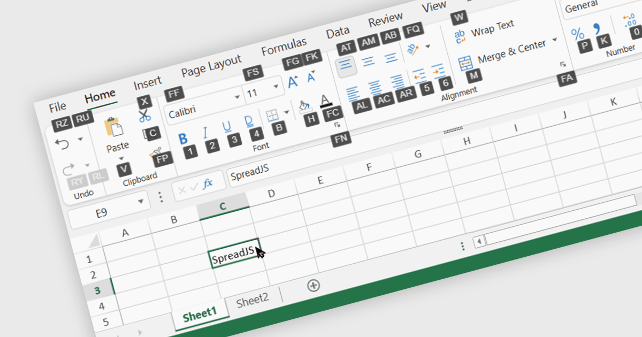Click the Name Box showing E9
The height and width of the screenshot is (337, 642).
(x=109, y=210)
